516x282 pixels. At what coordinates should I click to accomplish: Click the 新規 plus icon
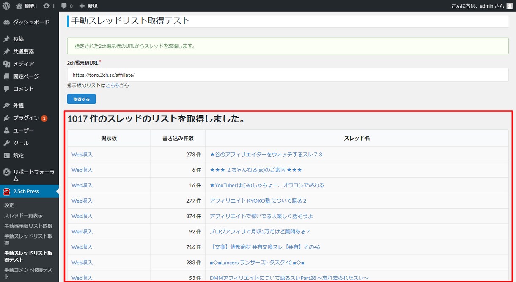[82, 6]
